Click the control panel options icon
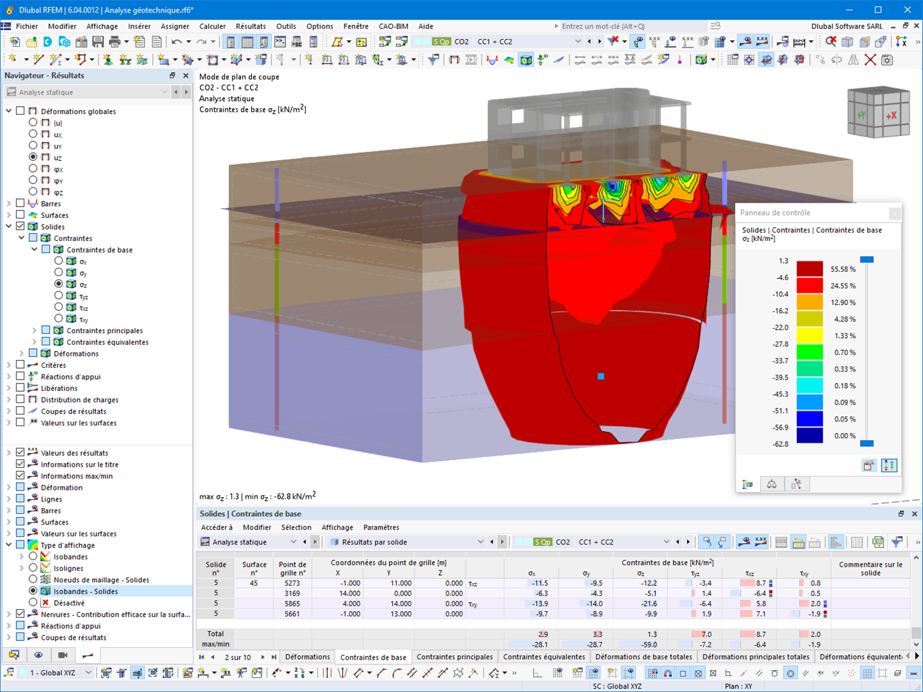Screen dimensions: 923x692 click(869, 465)
